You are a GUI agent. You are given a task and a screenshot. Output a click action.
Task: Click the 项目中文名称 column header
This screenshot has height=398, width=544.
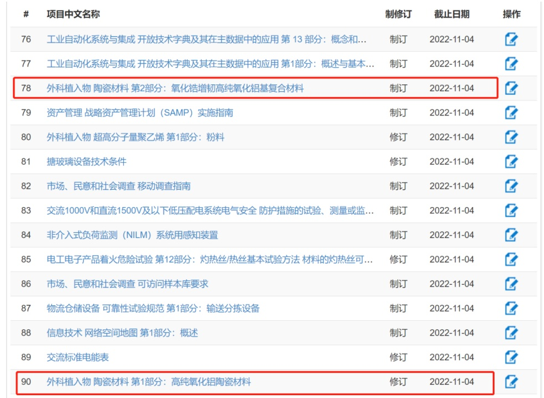click(x=73, y=14)
